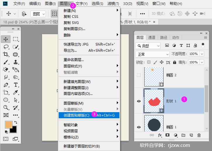Select the Paint Bucket tool

(x=15, y=70)
